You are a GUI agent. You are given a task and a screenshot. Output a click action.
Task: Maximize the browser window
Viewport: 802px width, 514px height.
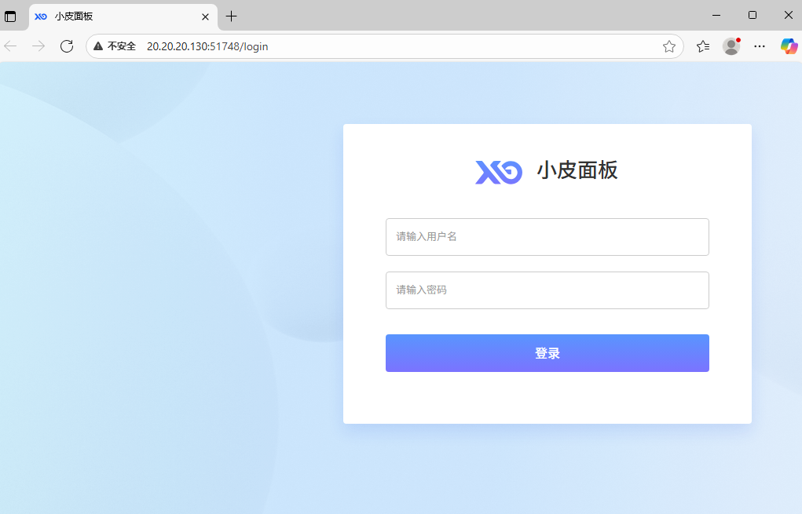[x=753, y=15]
